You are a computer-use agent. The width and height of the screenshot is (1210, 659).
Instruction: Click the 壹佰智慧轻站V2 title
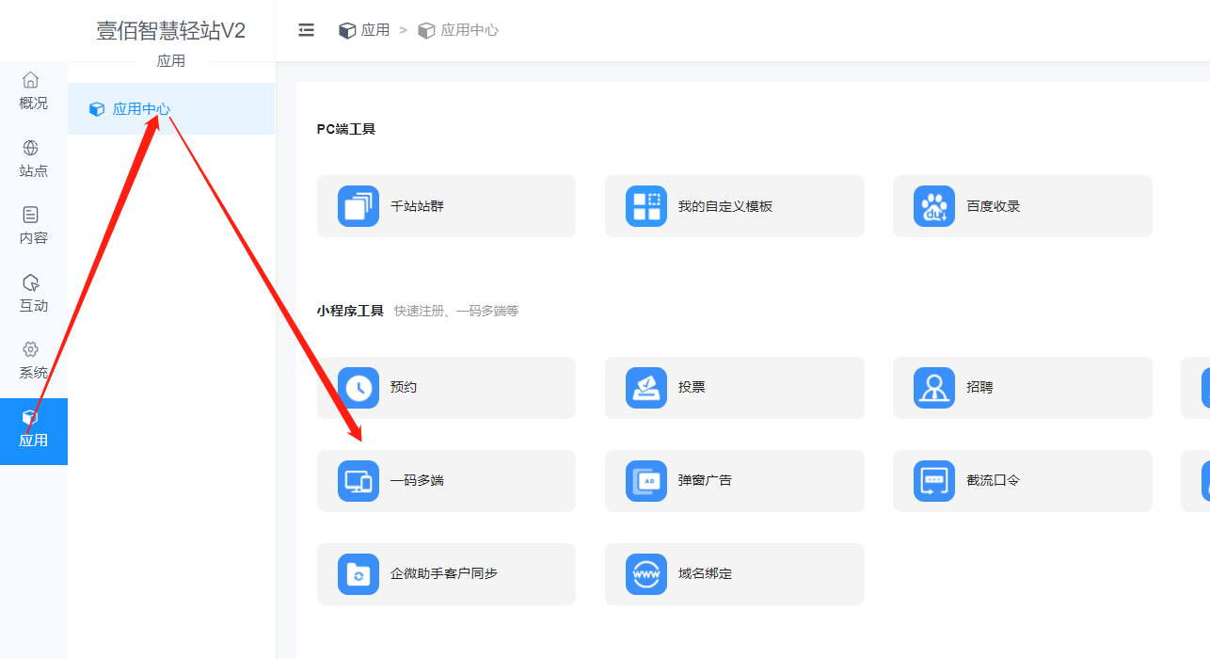pyautogui.click(x=171, y=30)
